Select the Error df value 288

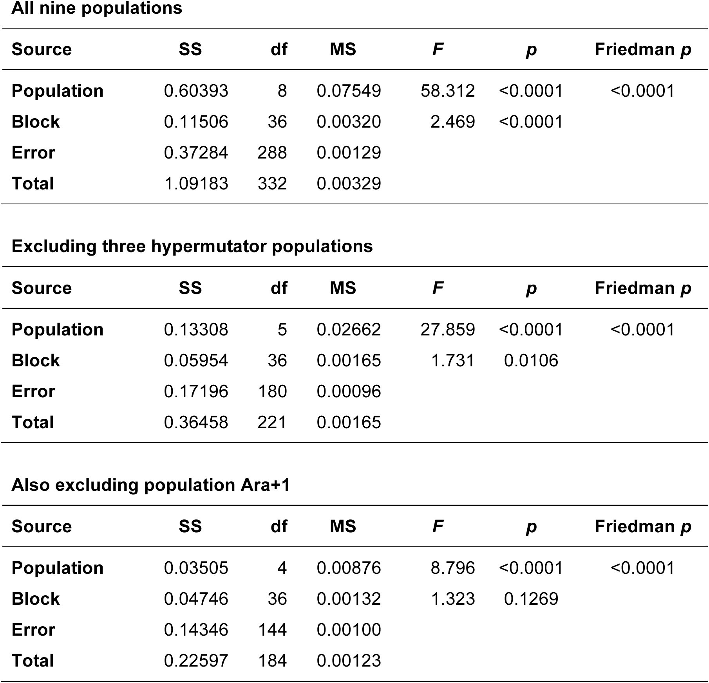(272, 153)
